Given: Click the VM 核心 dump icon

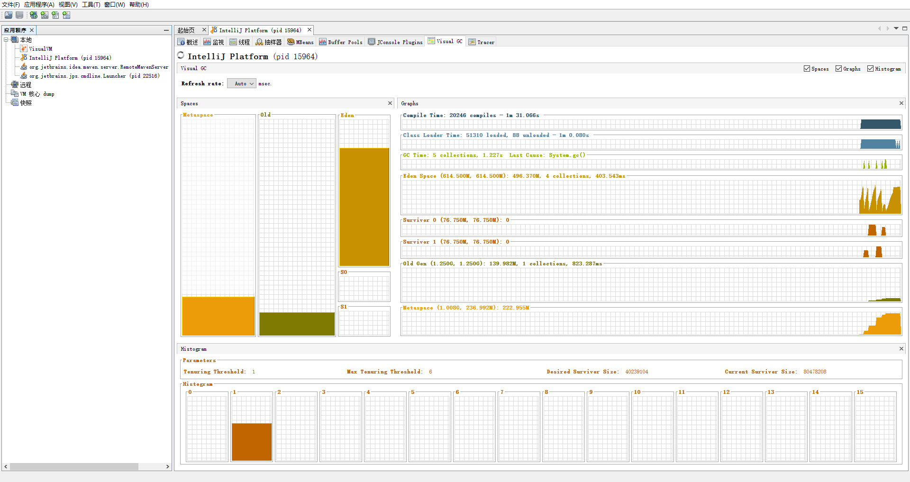Looking at the screenshot, I should point(15,94).
